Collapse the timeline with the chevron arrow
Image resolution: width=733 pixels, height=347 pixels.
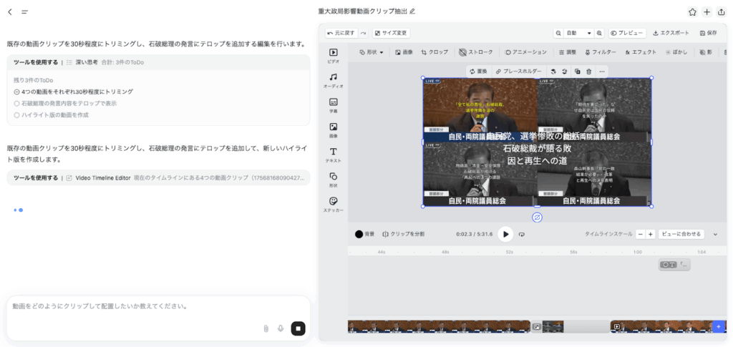click(x=715, y=234)
